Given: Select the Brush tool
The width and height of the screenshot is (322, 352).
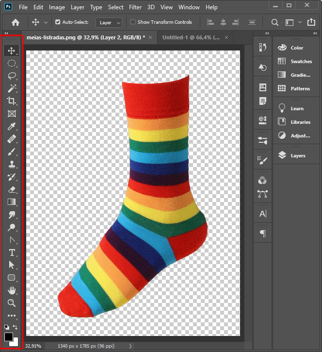Looking at the screenshot, I should click(12, 152).
